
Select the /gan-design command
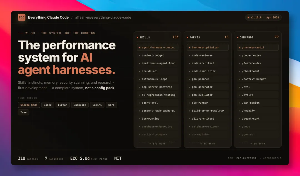258,103
